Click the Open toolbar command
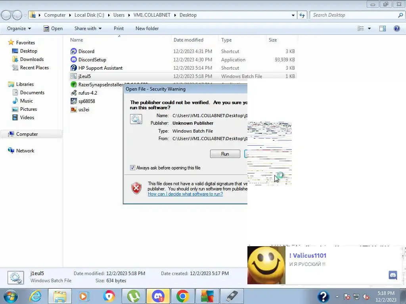The height and width of the screenshot is (304, 406). (x=53, y=28)
